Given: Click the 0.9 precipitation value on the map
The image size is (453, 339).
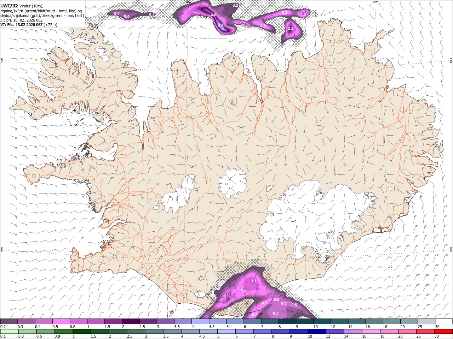Looking at the screenshot, I should [x=285, y=12].
